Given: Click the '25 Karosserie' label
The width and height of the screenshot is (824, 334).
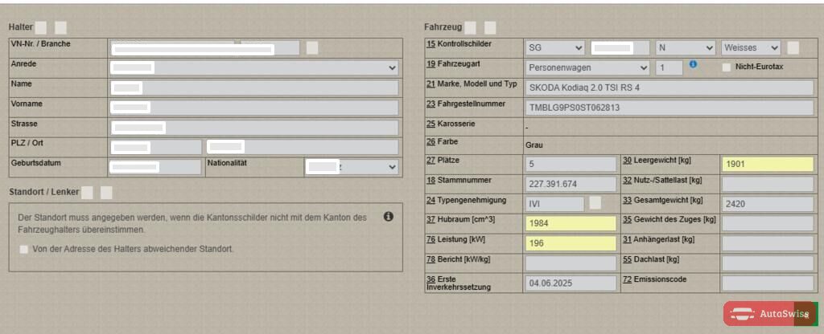Looking at the screenshot, I should pos(451,124).
